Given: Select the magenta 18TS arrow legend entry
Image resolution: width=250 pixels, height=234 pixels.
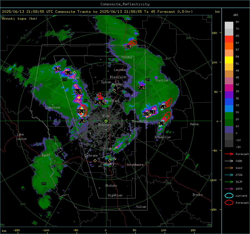Looking at the screenshot, I should (x=229, y=189).
